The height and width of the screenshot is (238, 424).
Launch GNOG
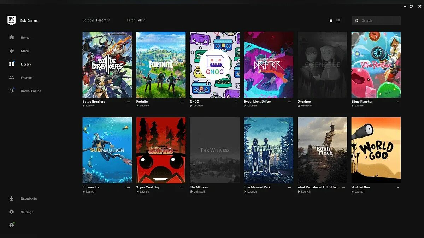196,106
